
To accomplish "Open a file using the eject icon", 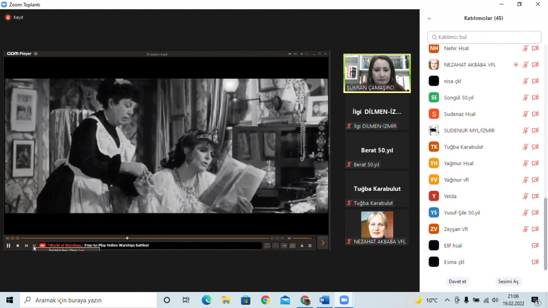I will coord(302,245).
